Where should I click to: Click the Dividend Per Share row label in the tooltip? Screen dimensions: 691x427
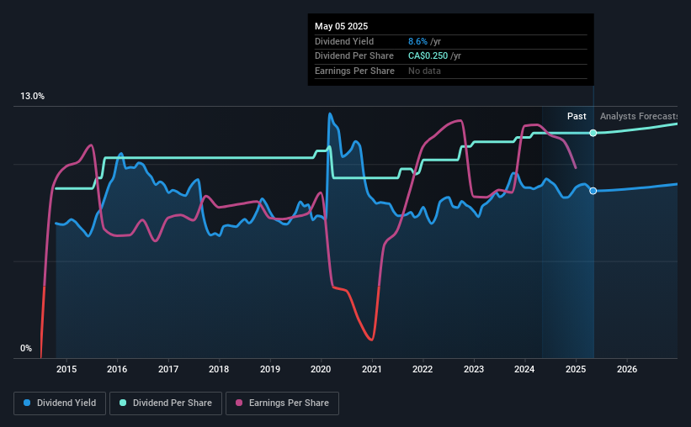pos(354,56)
